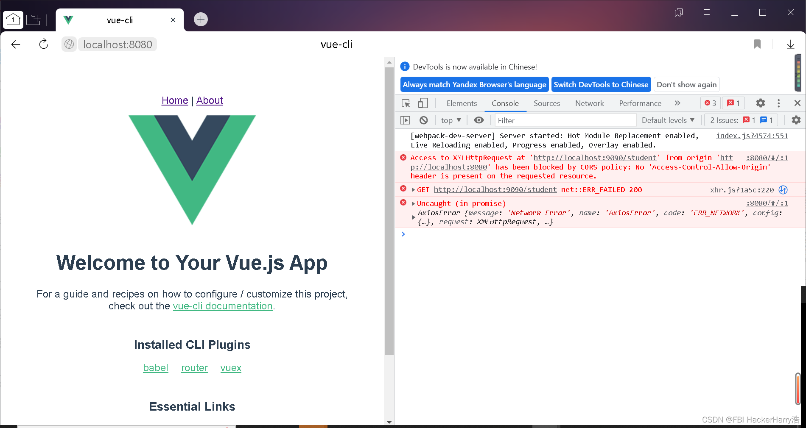Toggle the device emulation toolbar

tap(423, 103)
